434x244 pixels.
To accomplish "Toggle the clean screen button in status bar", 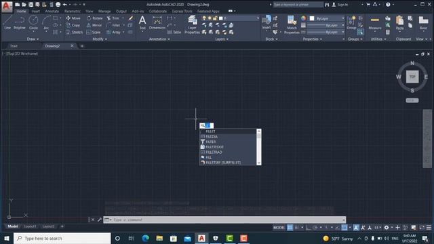I will point(422,228).
